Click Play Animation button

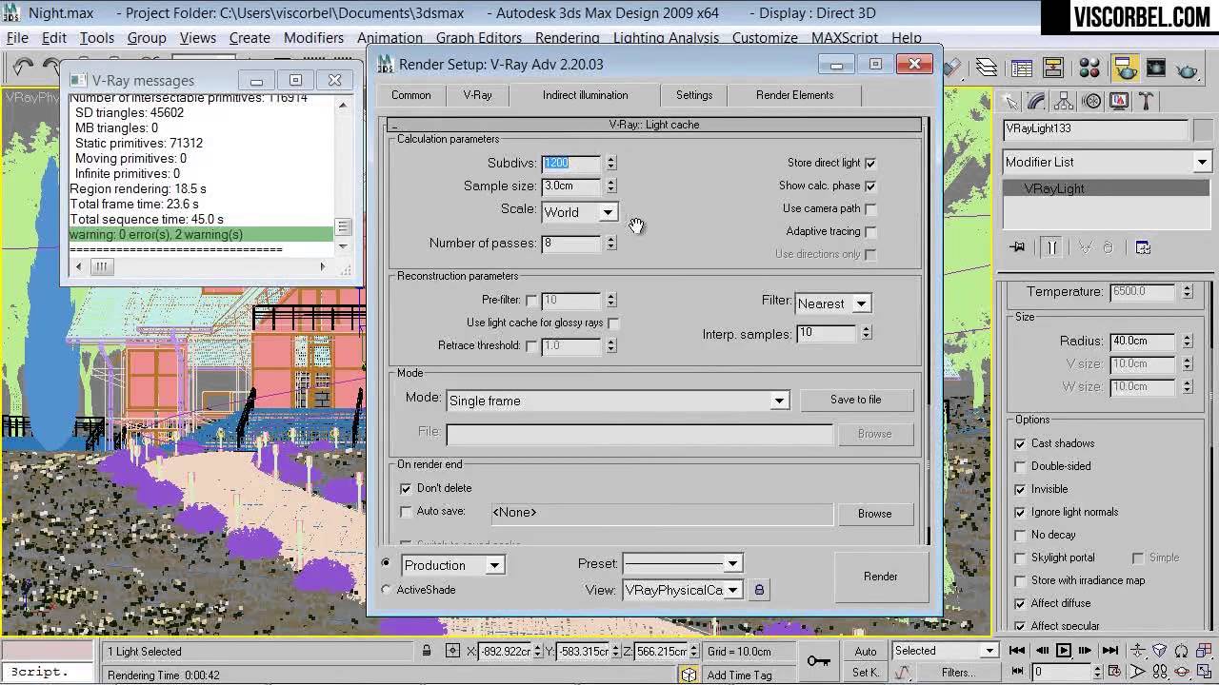pos(1064,651)
